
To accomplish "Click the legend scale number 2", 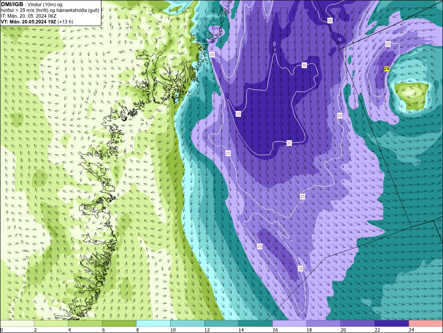I will pos(35,330).
